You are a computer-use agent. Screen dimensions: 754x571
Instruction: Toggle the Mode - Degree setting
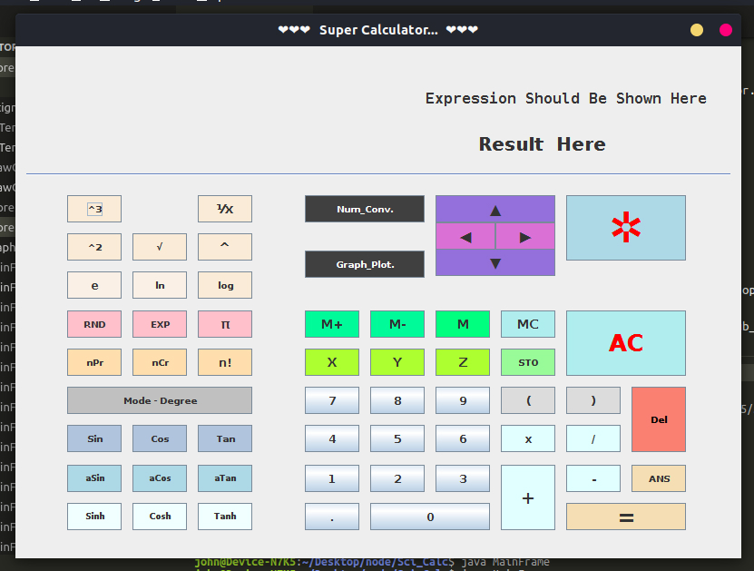pos(159,399)
